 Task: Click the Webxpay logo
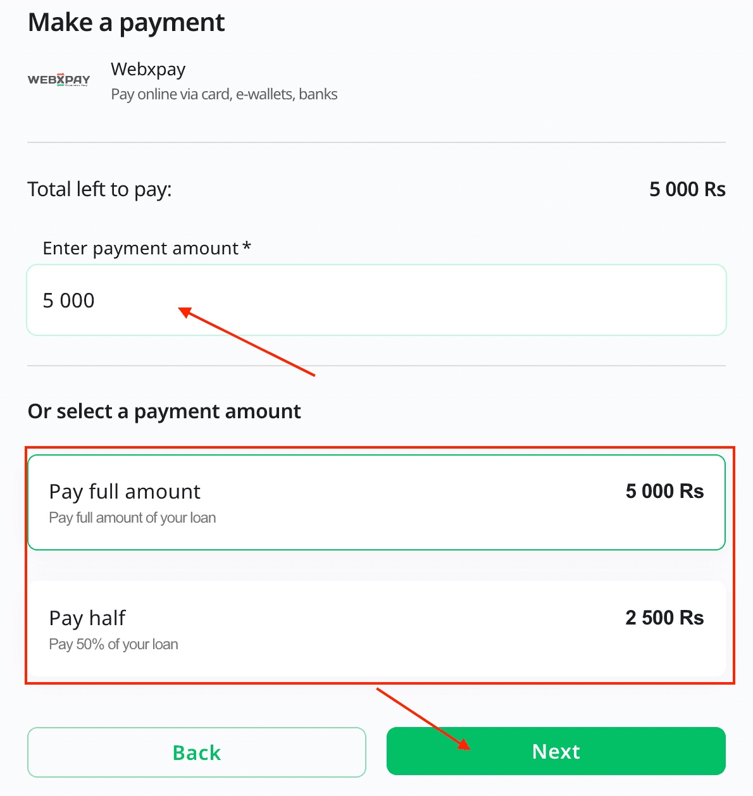pyautogui.click(x=59, y=80)
